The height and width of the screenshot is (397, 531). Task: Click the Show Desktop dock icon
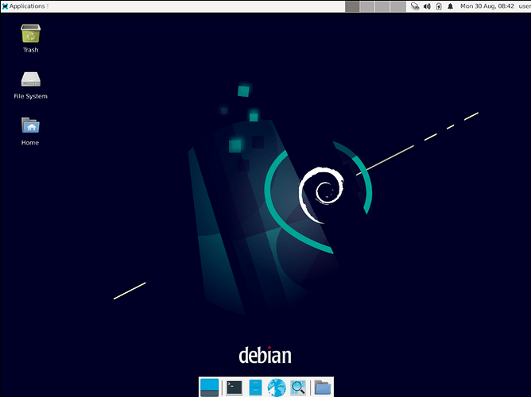tap(209, 387)
